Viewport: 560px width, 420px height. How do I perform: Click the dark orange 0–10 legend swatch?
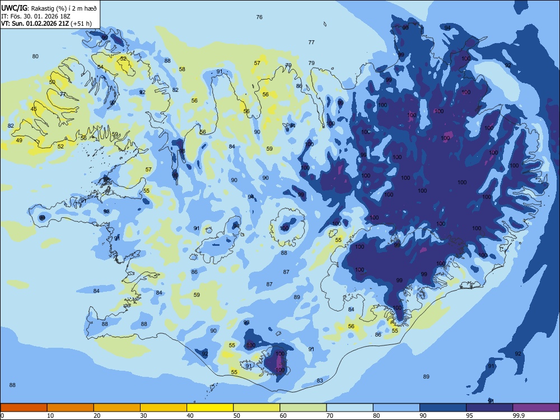click(24, 408)
